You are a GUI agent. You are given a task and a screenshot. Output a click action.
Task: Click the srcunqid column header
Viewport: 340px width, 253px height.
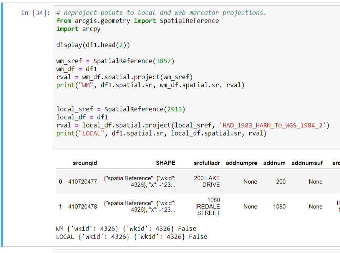pyautogui.click(x=85, y=163)
